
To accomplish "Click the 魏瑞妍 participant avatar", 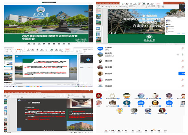I will pyautogui.click(x=99, y=73).
